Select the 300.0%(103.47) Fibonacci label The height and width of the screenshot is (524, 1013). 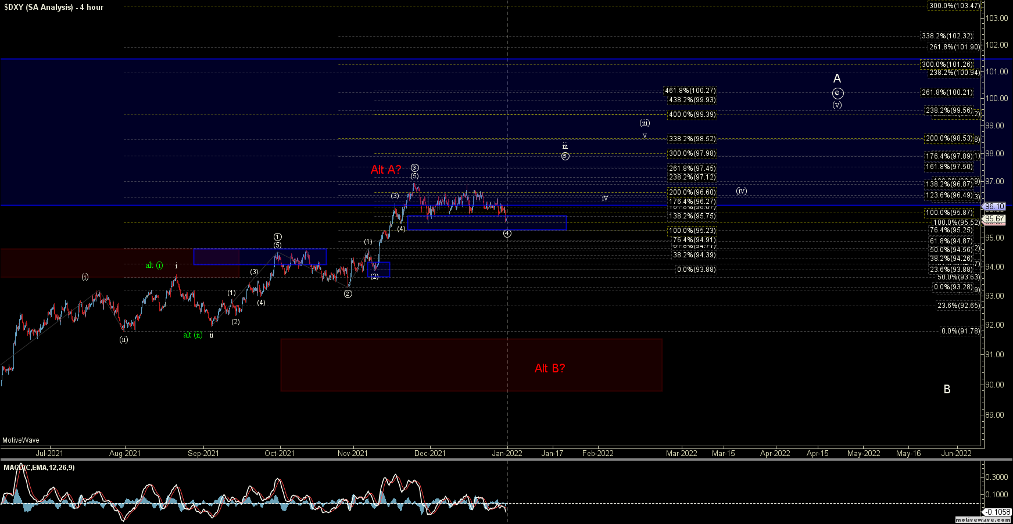pyautogui.click(x=954, y=6)
